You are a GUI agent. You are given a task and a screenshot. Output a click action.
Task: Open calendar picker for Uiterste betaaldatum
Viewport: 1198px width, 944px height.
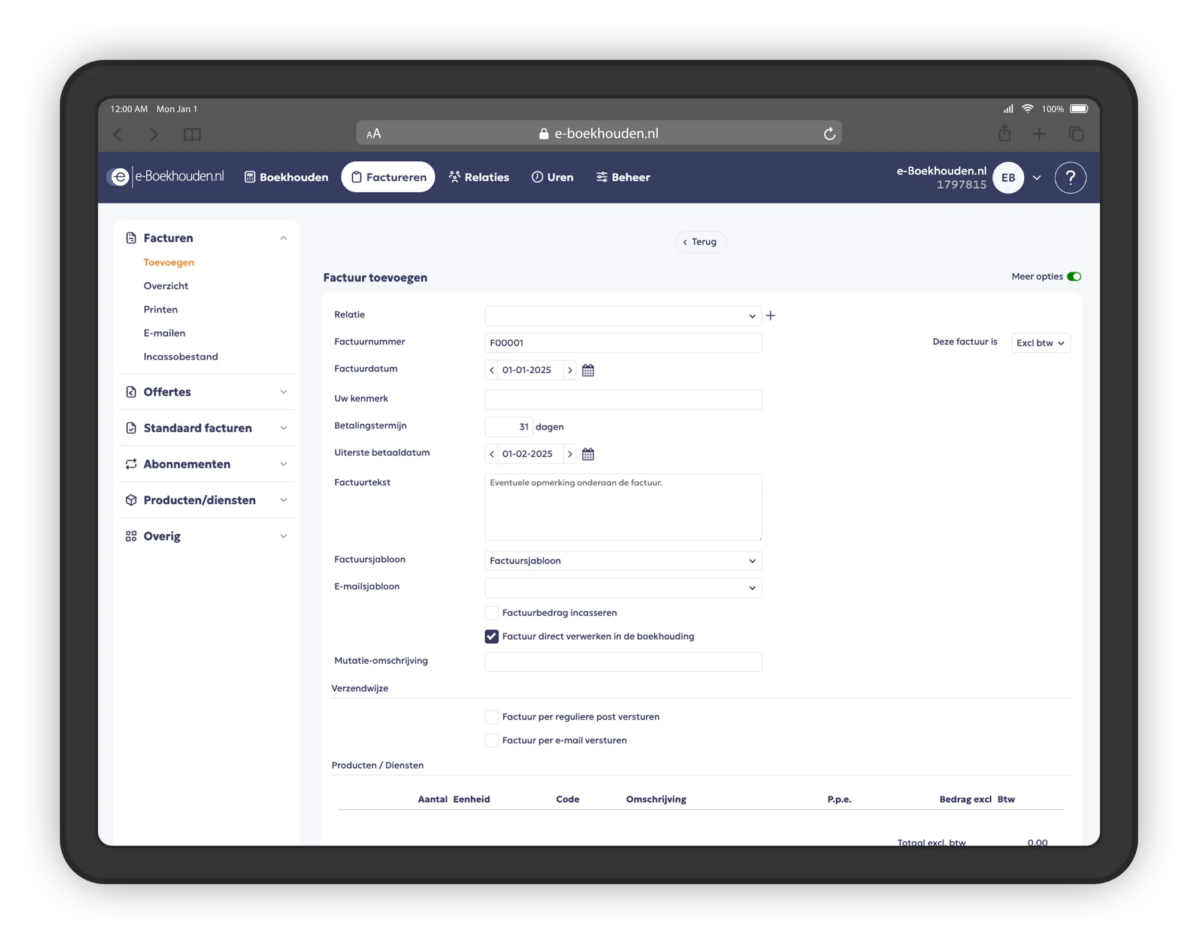point(588,454)
